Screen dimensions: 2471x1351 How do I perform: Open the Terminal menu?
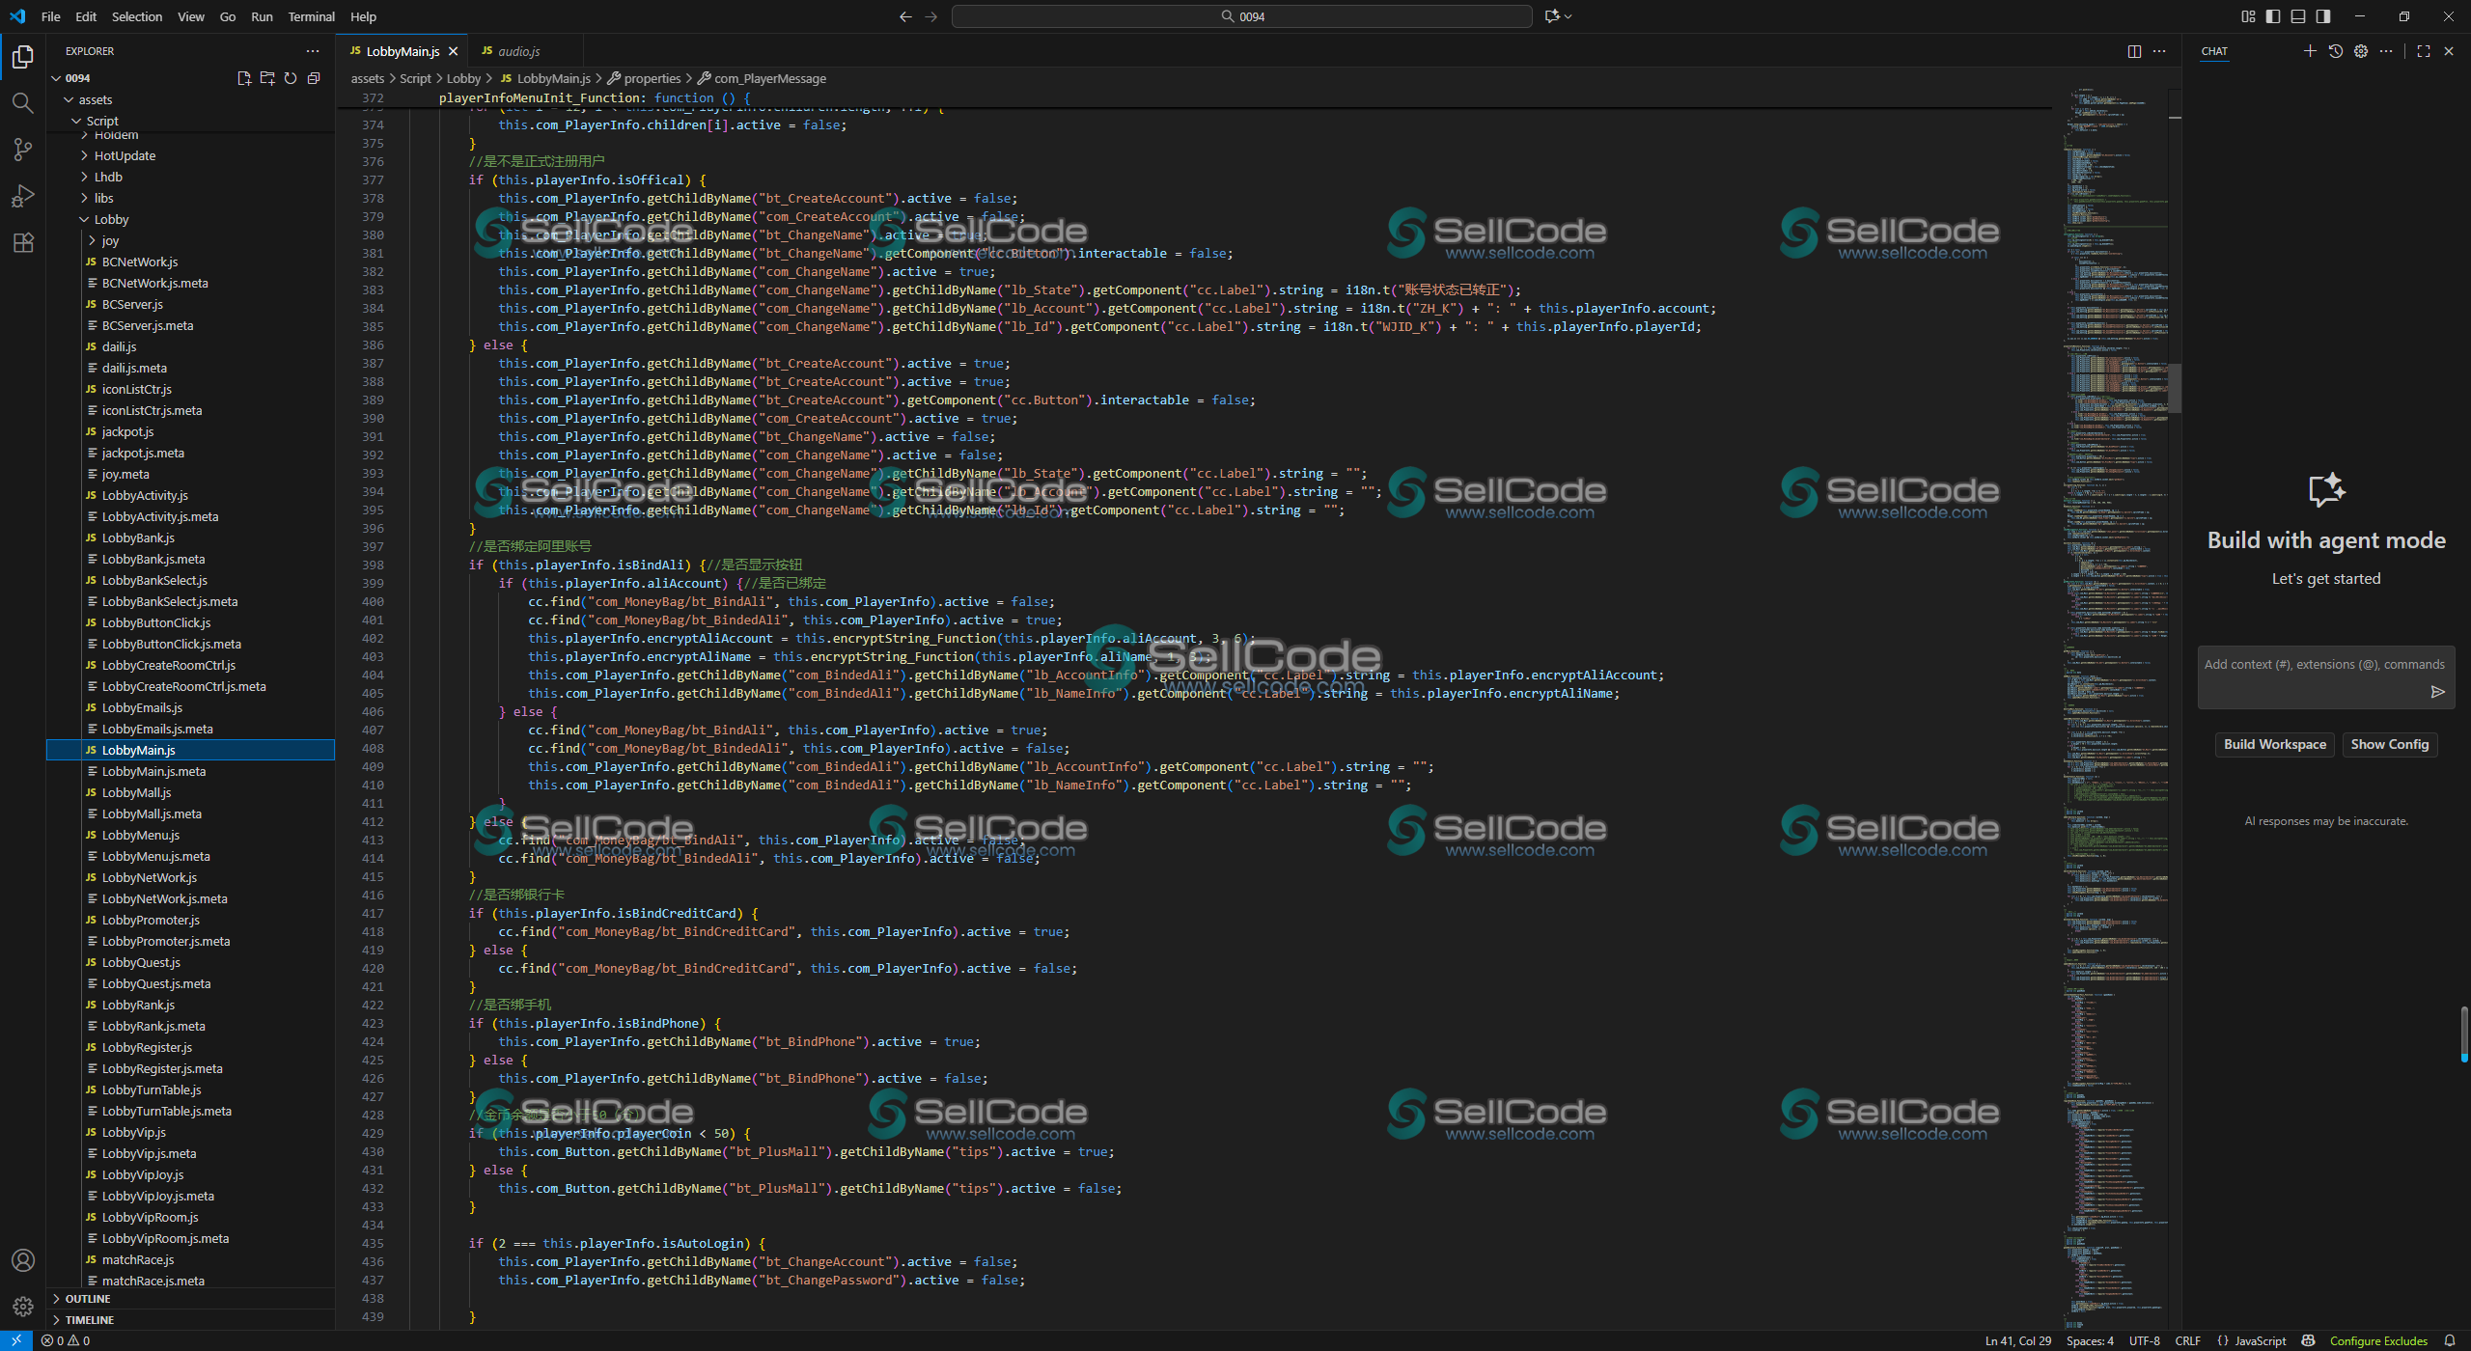point(311,16)
